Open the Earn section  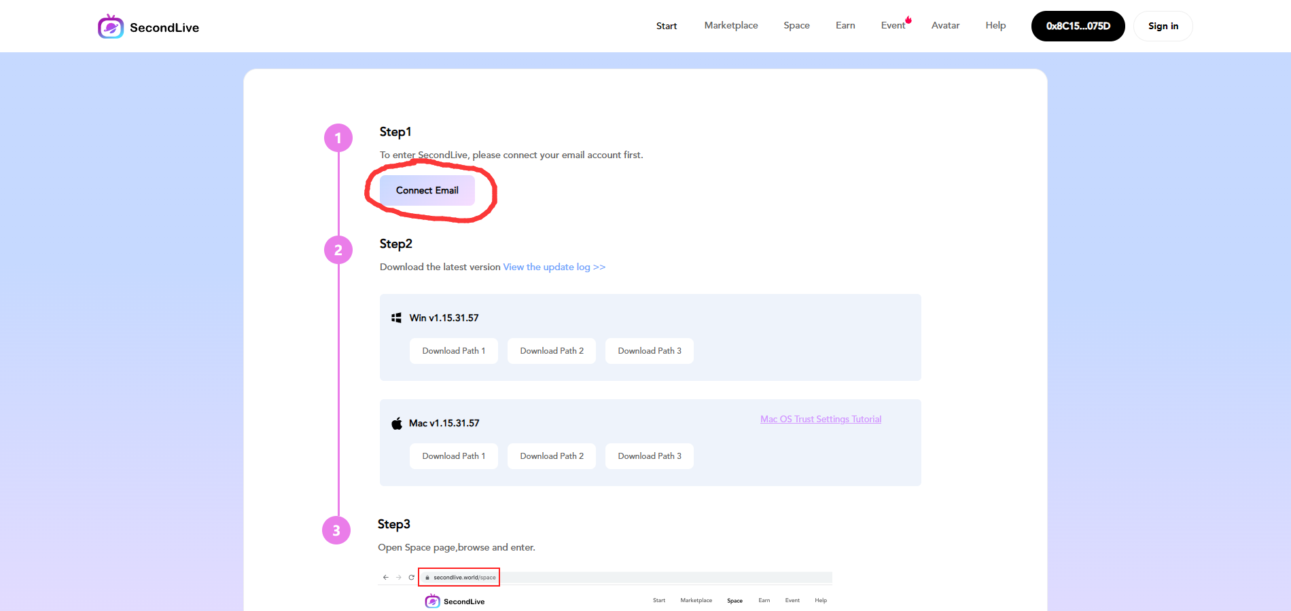point(845,26)
